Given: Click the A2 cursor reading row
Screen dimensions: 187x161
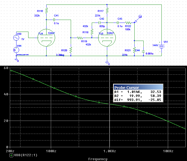Looking at the screenshot, I should (x=138, y=96).
